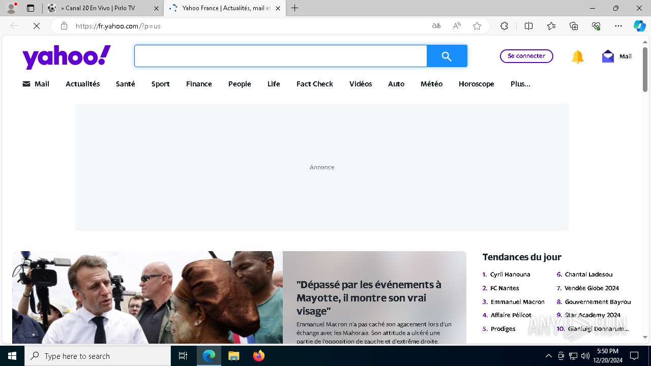The width and height of the screenshot is (651, 366).
Task: Open Edge settings and more menu
Action: (x=618, y=26)
